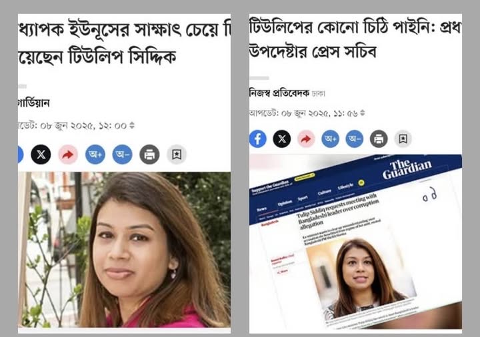
Task: Increase font size in right article
Action: [330, 139]
